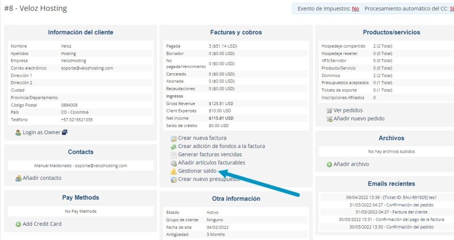The width and height of the screenshot is (454, 240).
Task: Open Crear nueva factura link
Action: click(202, 138)
